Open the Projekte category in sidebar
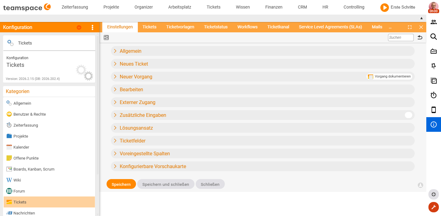Screen dimensions: 441x216 coord(49,136)
